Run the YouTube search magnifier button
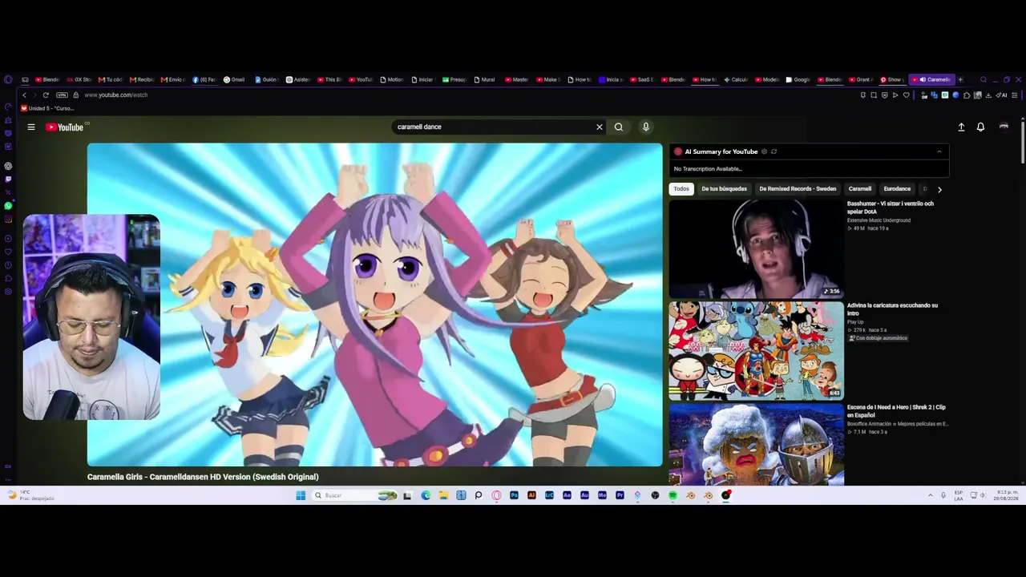The height and width of the screenshot is (577, 1026). pos(619,127)
